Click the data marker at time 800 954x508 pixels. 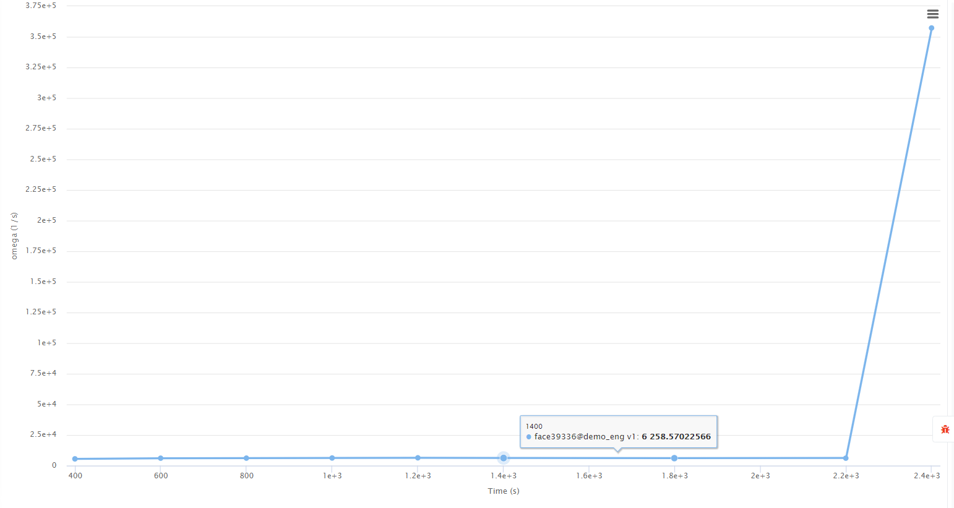tap(246, 458)
